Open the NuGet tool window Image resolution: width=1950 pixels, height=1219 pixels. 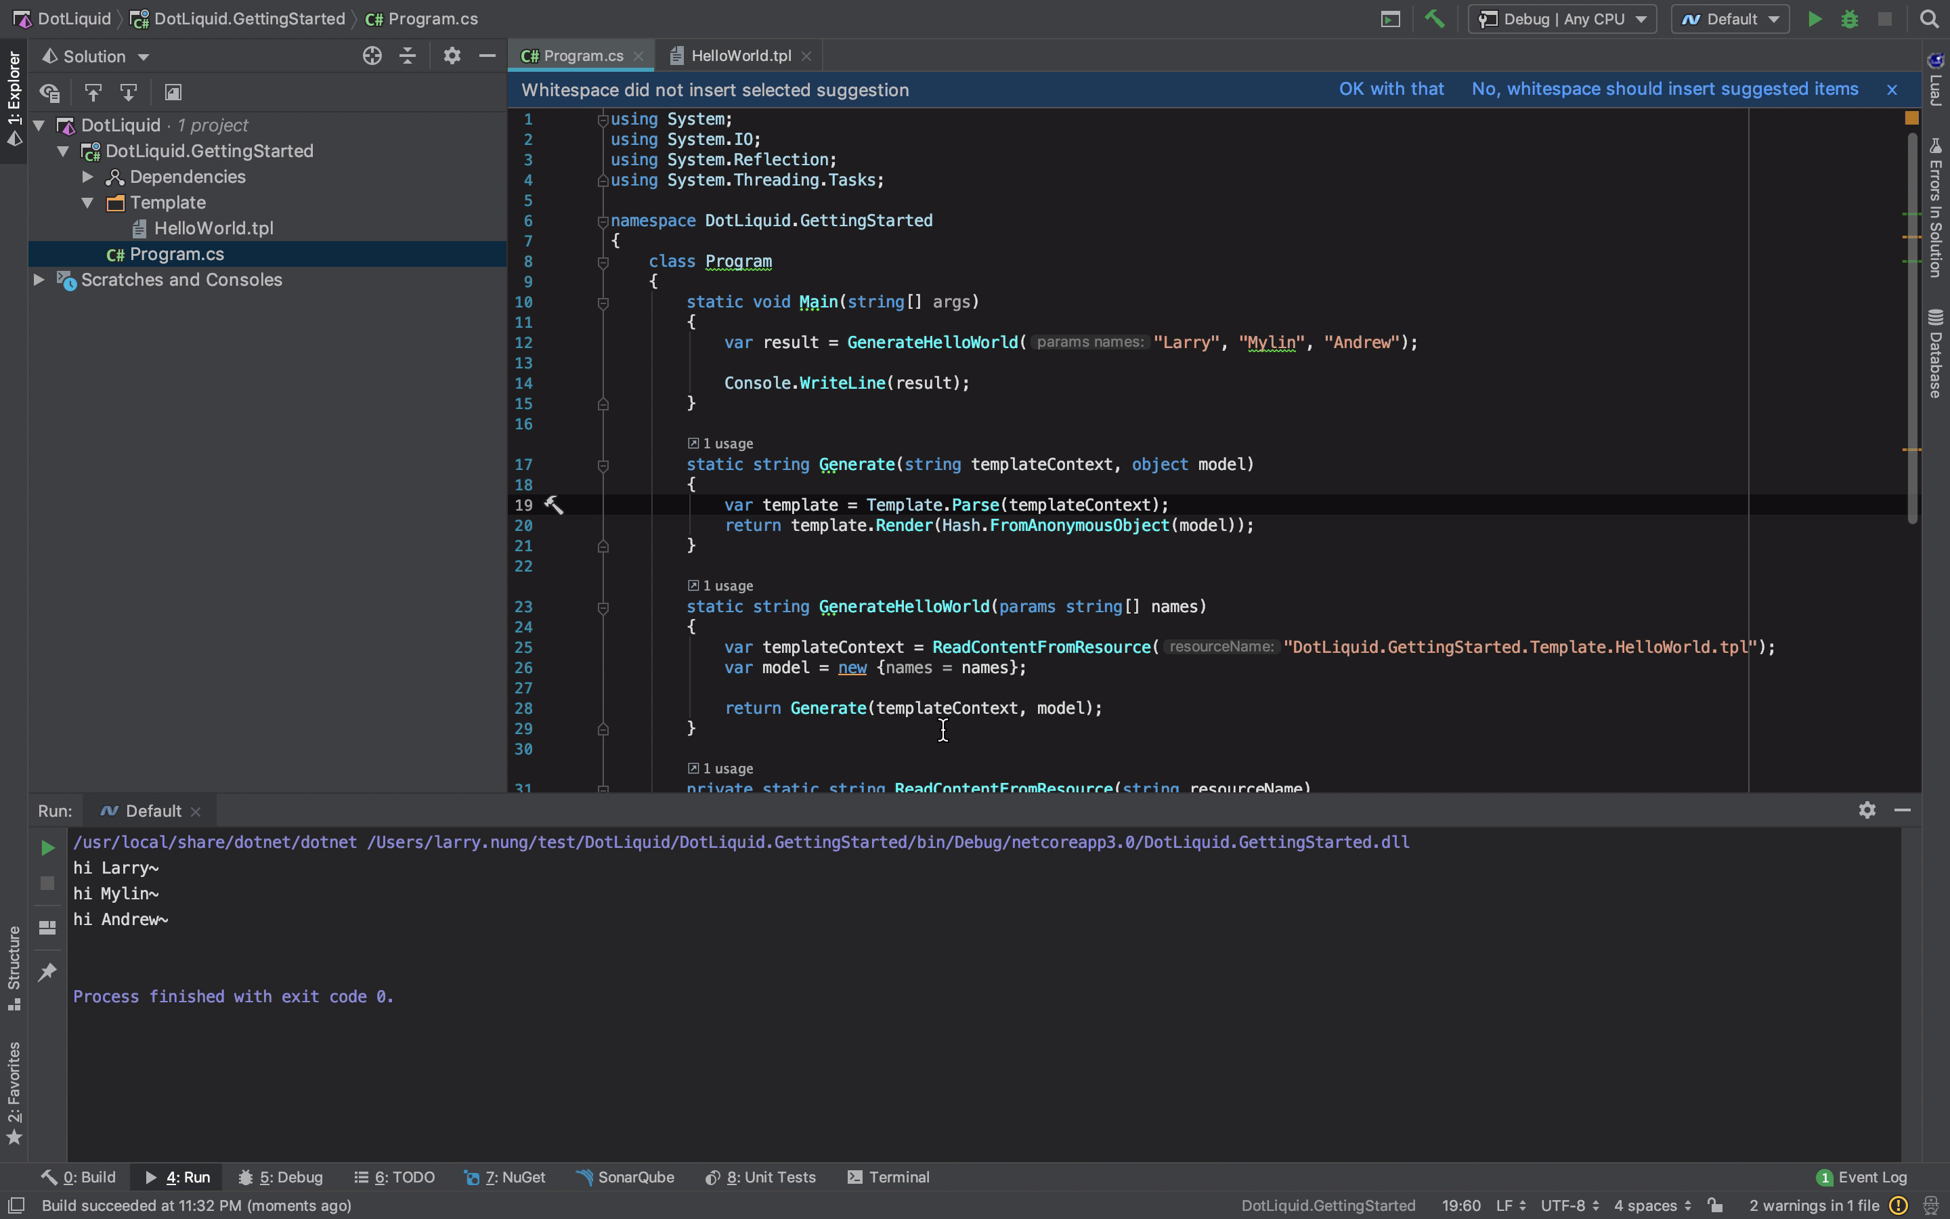pos(505,1177)
